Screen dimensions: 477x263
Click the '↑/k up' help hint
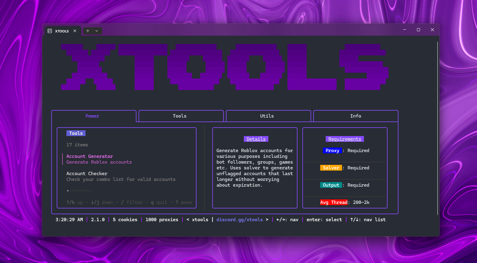click(x=75, y=202)
